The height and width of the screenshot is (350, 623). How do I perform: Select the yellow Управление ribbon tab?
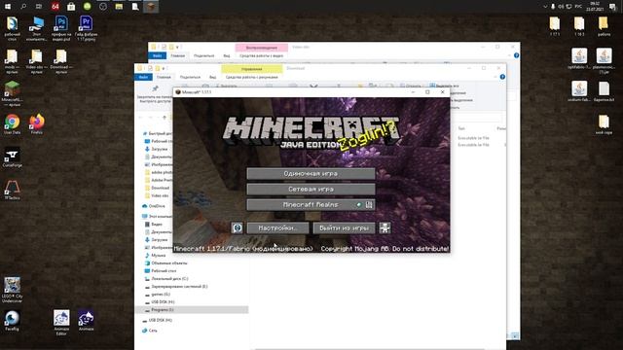coord(251,69)
